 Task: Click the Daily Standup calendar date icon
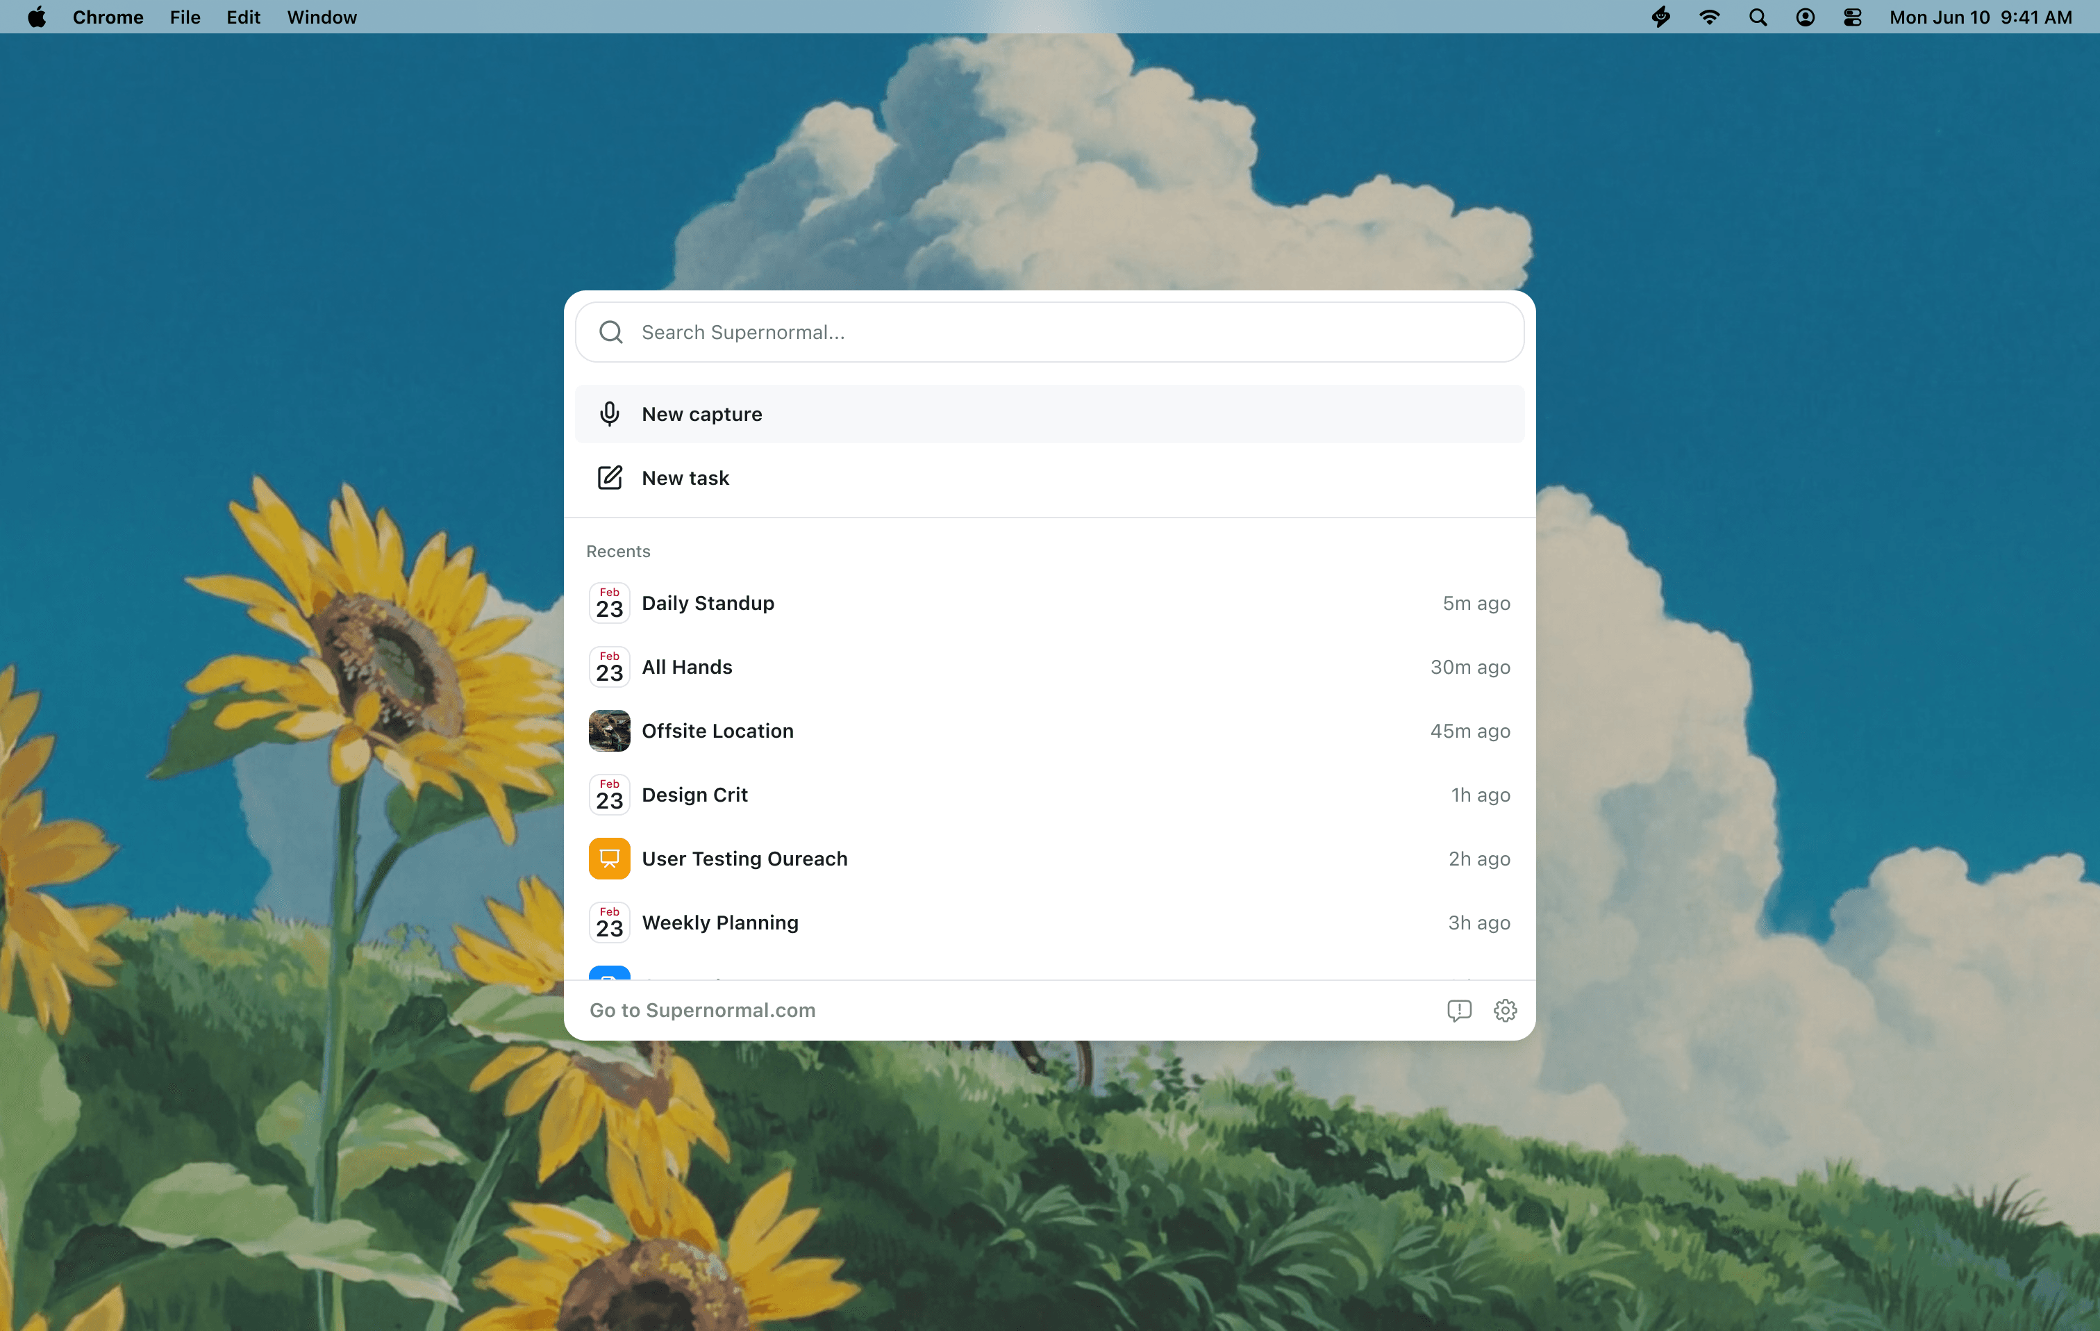tap(610, 603)
